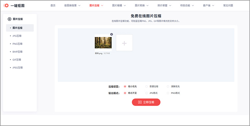This screenshot has width=250, height=126.
Task: Remove the 森林.png image with the X icon
Action: (111, 34)
